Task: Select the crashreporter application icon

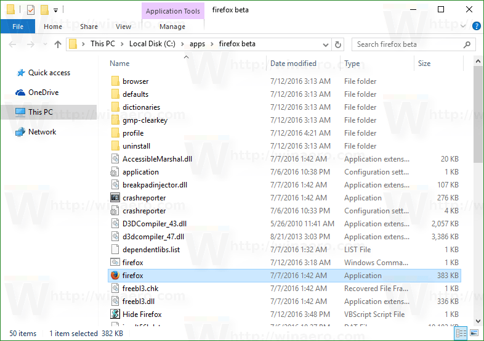Action: (x=115, y=197)
